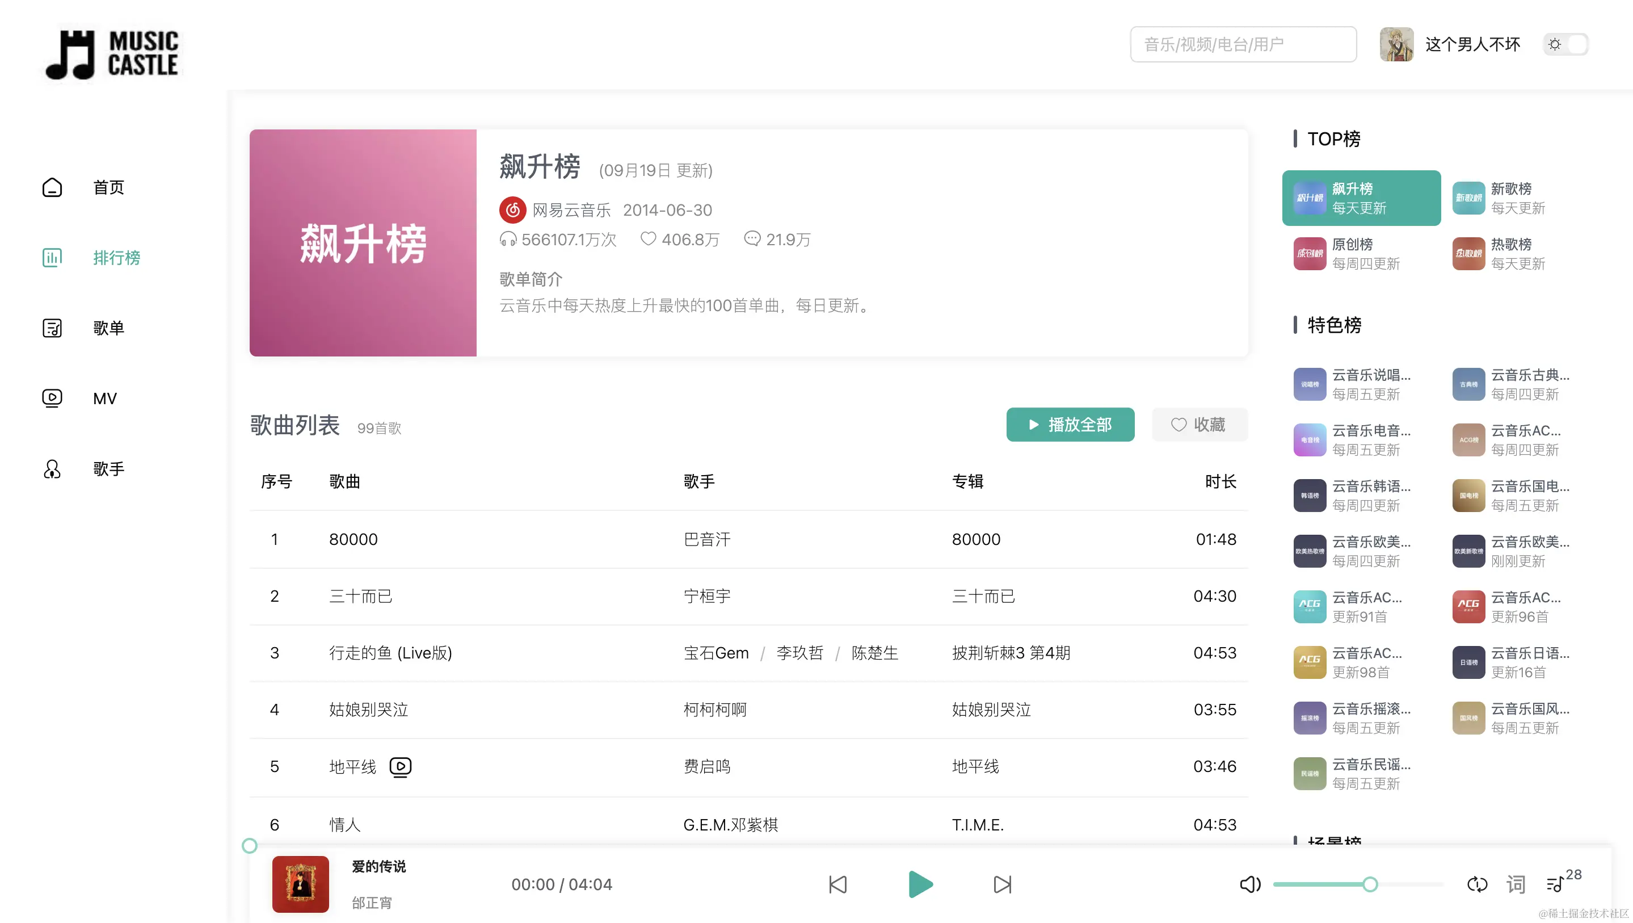Image resolution: width=1633 pixels, height=923 pixels.
Task: Click the headphone play count icon
Action: coord(508,239)
